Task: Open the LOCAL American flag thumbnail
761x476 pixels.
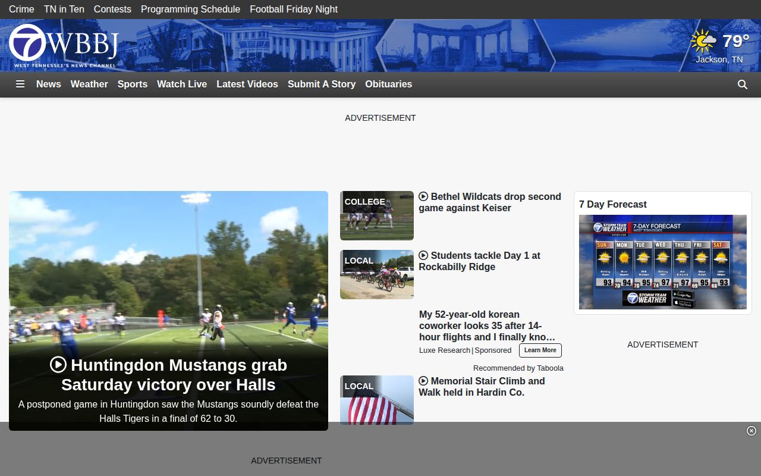Action: (x=377, y=399)
